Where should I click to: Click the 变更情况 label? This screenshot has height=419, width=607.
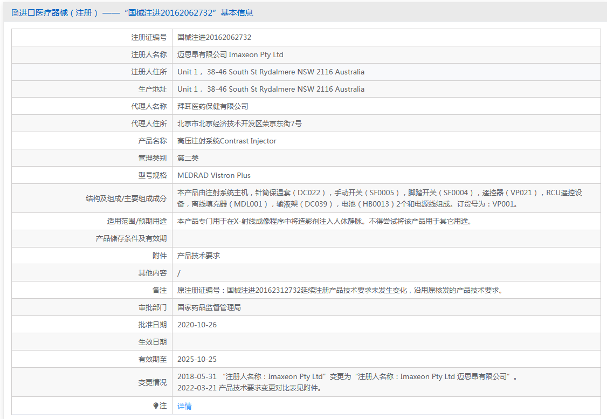[x=152, y=382]
